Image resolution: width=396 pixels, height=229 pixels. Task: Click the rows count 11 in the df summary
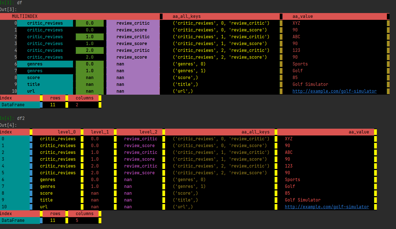(x=53, y=105)
